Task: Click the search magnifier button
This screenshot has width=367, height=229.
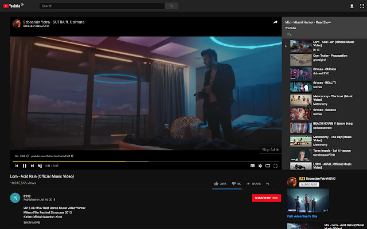Action: (171, 6)
